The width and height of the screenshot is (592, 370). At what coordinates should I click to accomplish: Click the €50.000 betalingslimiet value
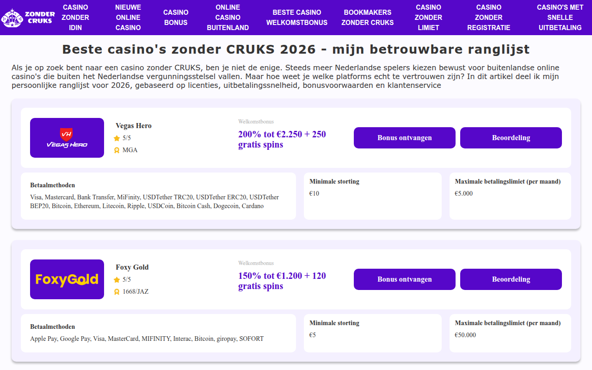465,335
